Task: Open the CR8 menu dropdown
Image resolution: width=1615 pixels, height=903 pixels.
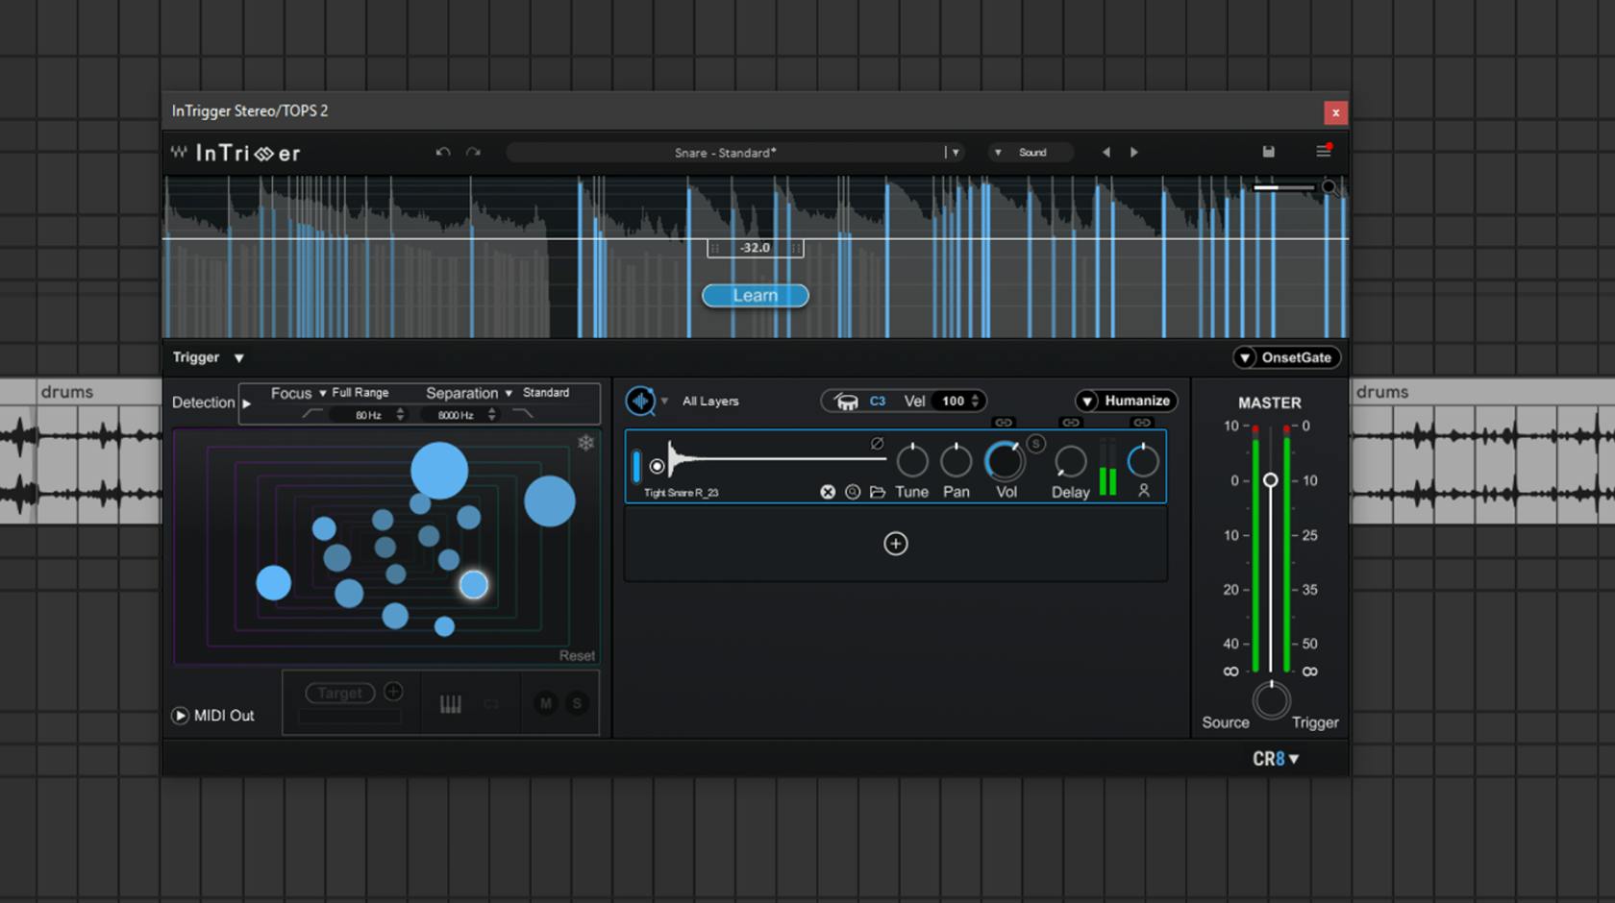Action: pos(1276,759)
